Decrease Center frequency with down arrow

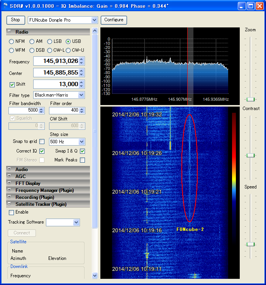pos(81,75)
